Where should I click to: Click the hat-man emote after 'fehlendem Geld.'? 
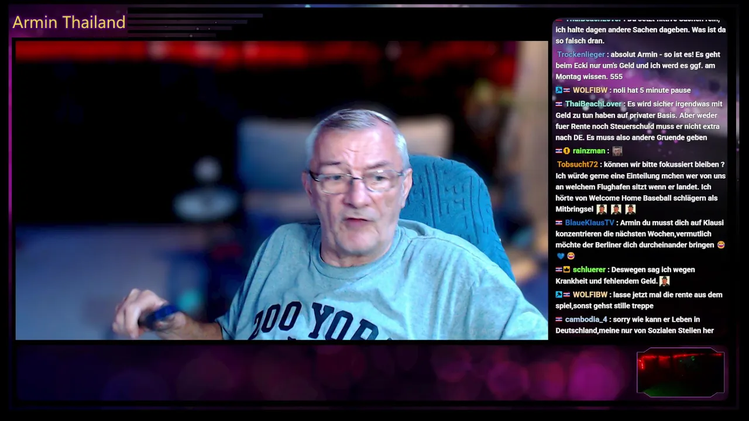tap(664, 281)
